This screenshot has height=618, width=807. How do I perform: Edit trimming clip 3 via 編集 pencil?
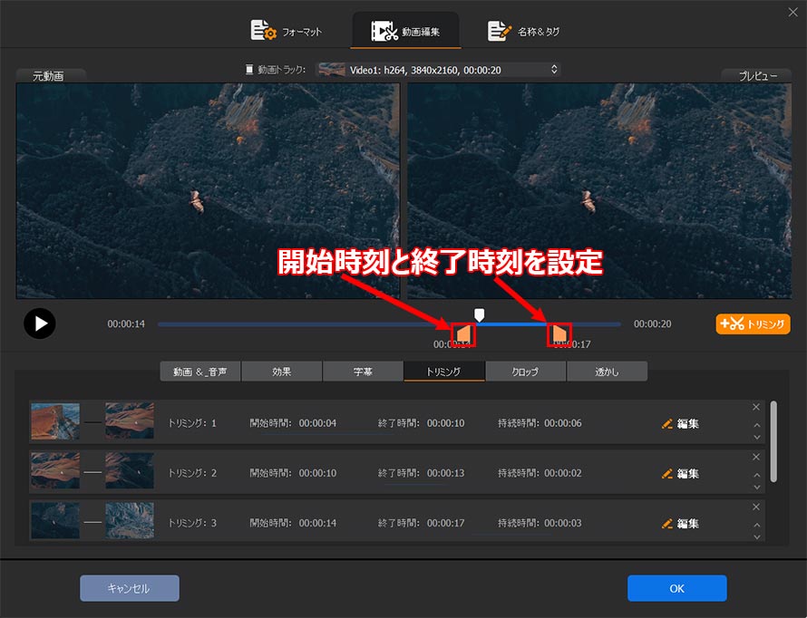pos(680,523)
